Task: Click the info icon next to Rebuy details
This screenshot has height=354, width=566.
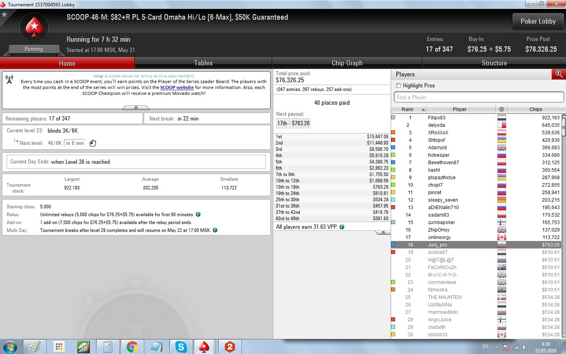Action: tap(198, 215)
